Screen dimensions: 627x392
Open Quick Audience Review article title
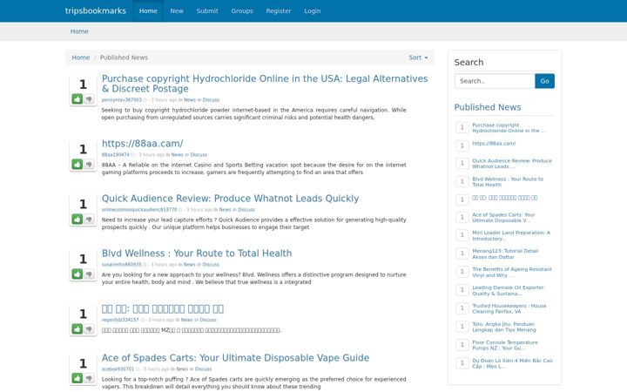coord(230,199)
